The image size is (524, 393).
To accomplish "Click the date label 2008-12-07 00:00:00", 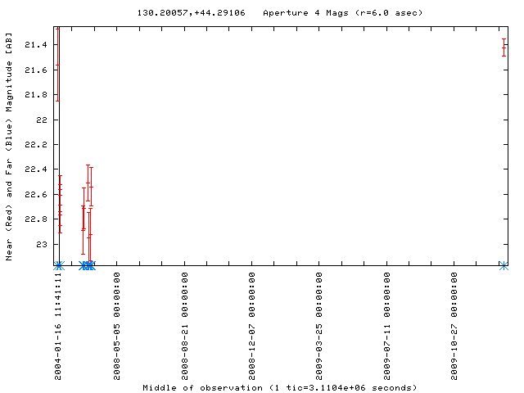I will click(251, 326).
